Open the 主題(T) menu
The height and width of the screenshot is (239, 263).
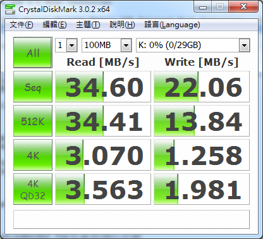coord(88,25)
